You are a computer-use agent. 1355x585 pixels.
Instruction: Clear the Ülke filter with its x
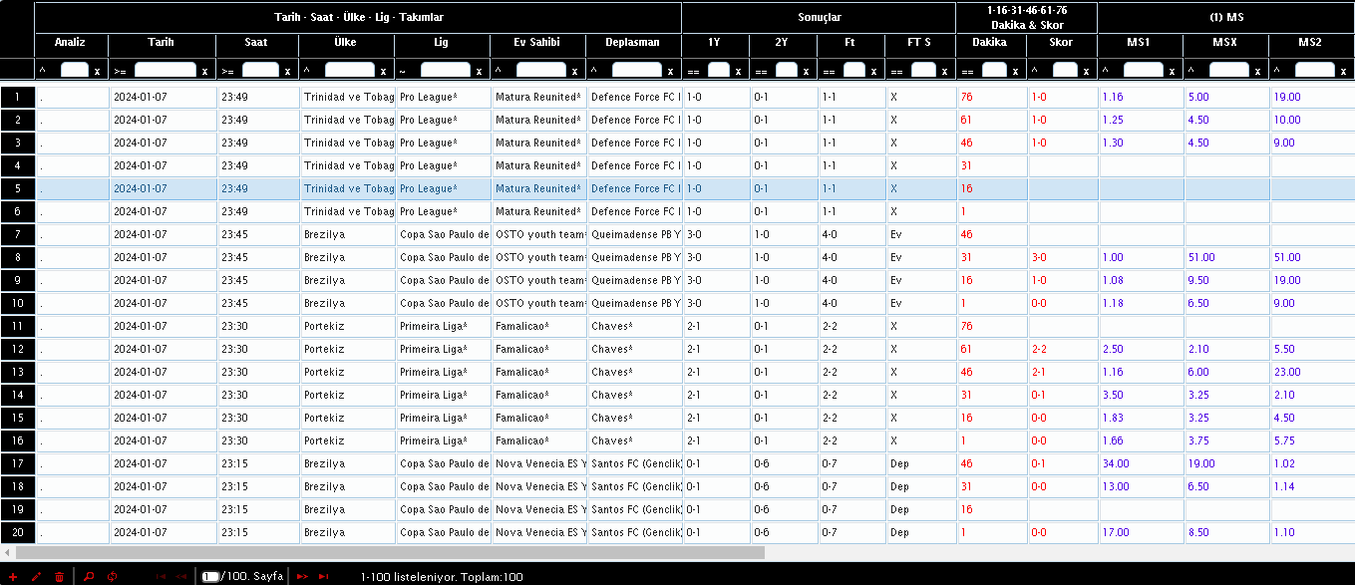point(383,71)
